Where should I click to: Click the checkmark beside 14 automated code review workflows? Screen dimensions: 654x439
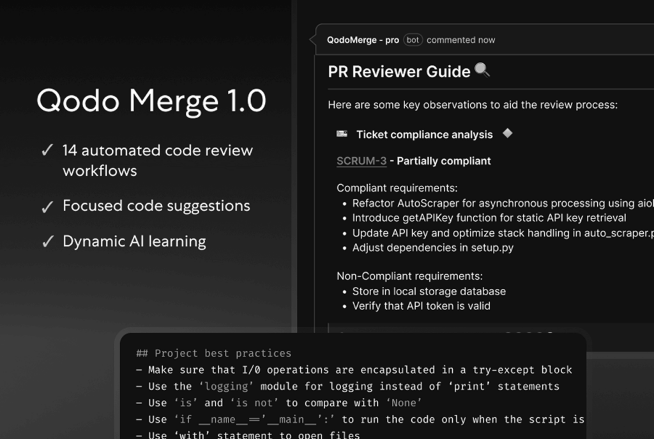47,150
